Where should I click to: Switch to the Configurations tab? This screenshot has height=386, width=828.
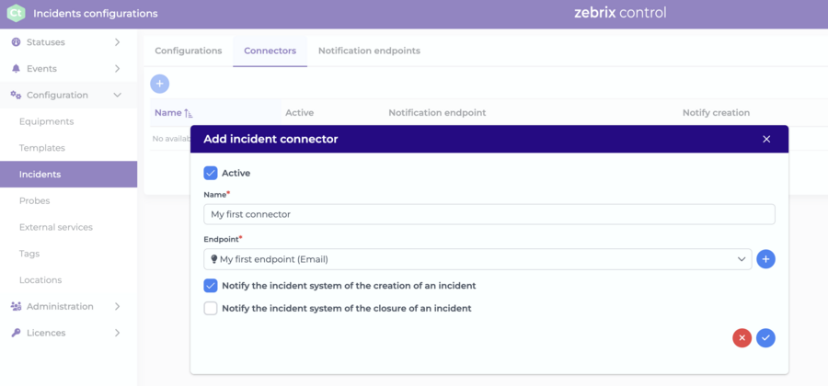point(188,51)
